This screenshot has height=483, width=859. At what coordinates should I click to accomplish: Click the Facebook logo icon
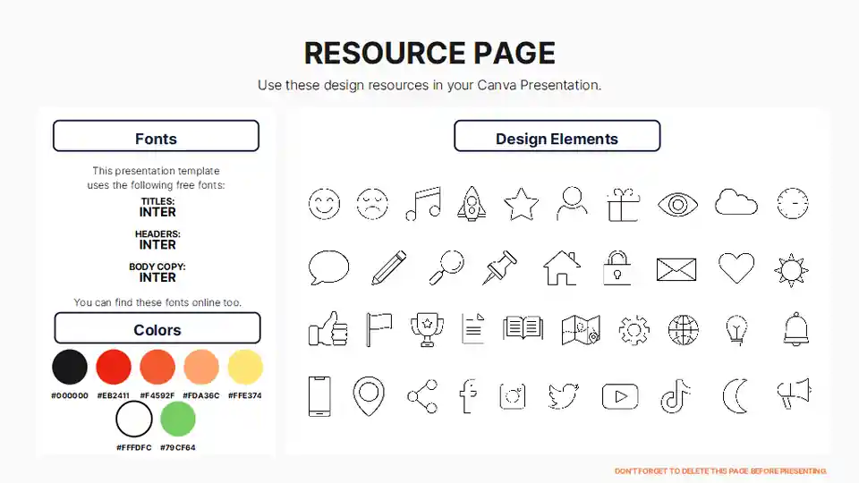pyautogui.click(x=468, y=396)
